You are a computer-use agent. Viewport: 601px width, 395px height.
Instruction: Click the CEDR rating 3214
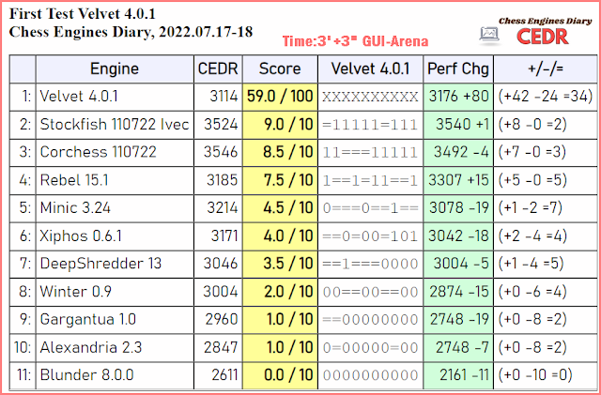click(223, 208)
